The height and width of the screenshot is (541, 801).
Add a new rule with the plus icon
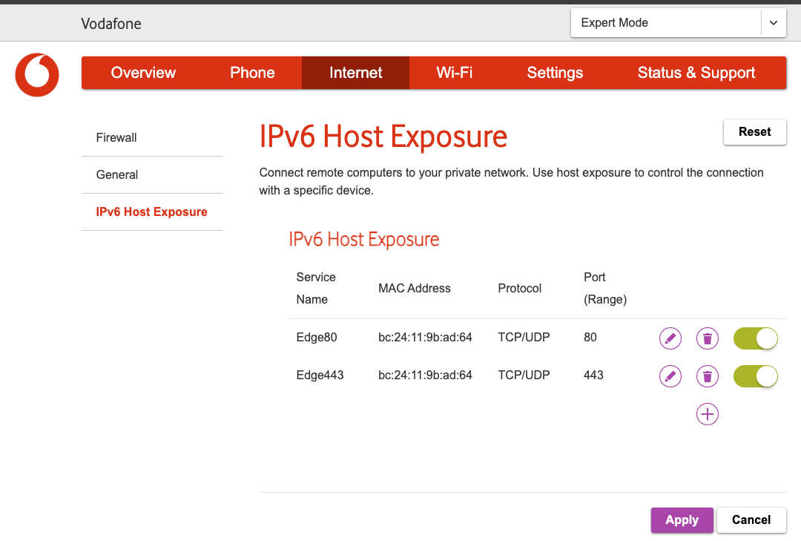tap(707, 414)
